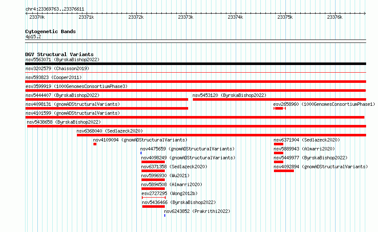Viewport: 378px width, 232px height.
Task: Open nsv6368040 (Sedlazeck2020) label
Action: point(110,131)
